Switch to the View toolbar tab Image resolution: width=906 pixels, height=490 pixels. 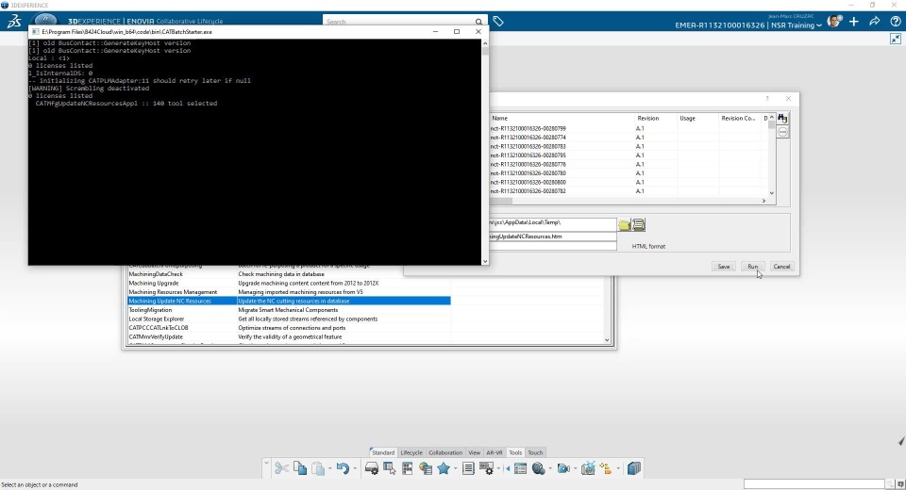[475, 452]
